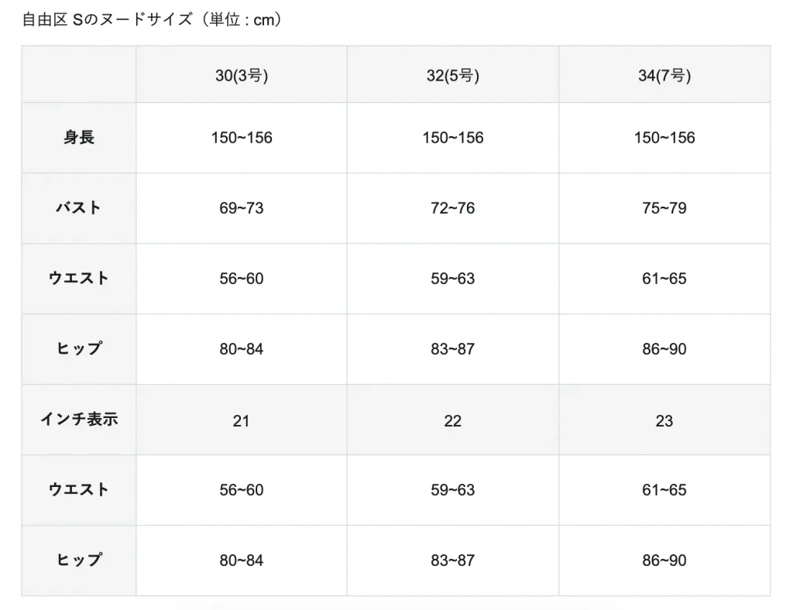Select the ヒップ label in the bottom row
The width and height of the screenshot is (793, 610).
(x=79, y=560)
